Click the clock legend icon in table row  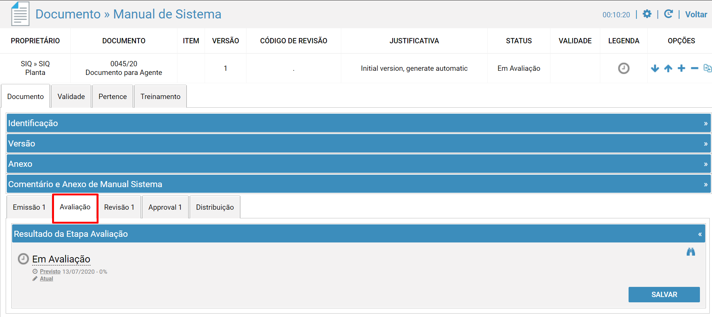[624, 68]
